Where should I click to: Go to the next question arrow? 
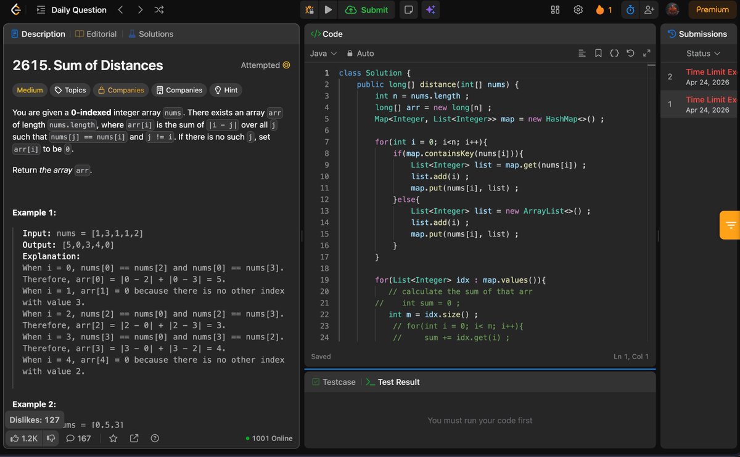(140, 10)
